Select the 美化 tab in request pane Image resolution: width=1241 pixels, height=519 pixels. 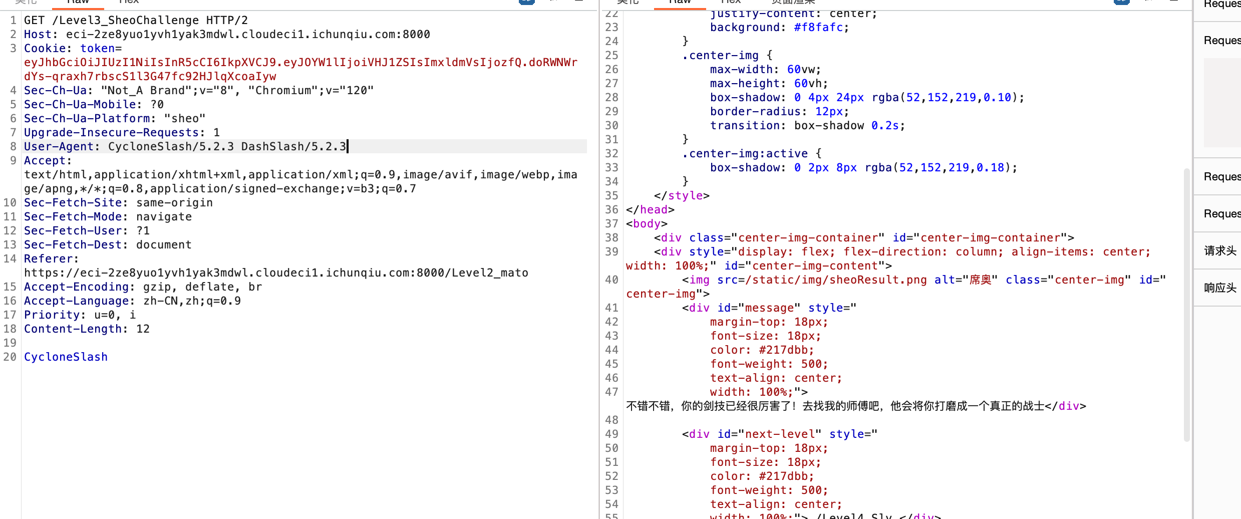[26, 2]
